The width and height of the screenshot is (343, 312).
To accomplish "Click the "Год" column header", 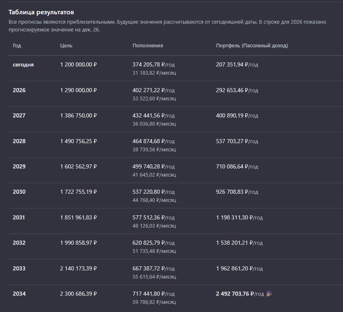I will [x=17, y=46].
